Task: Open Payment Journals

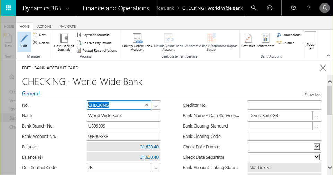Action: [93, 35]
